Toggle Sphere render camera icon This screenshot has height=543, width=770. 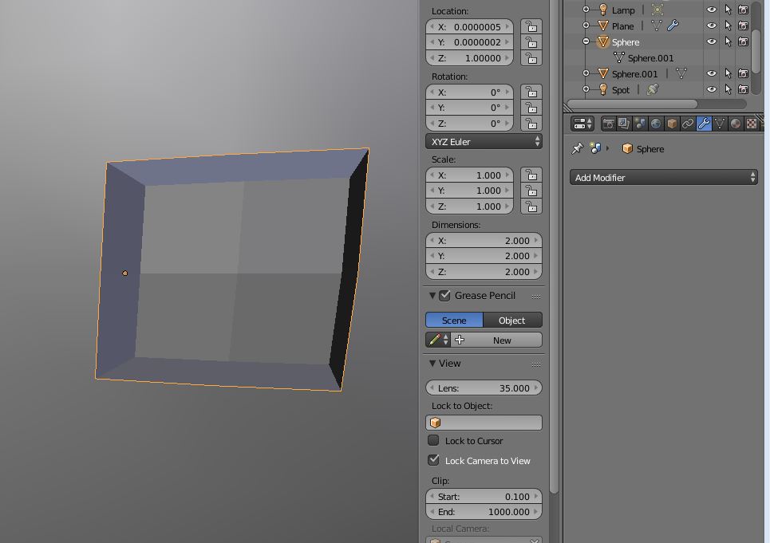click(x=744, y=41)
